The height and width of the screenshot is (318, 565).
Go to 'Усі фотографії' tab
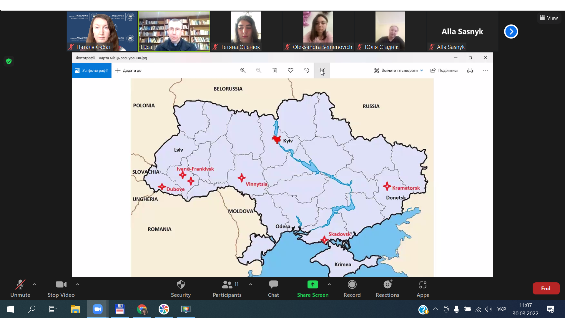[92, 70]
